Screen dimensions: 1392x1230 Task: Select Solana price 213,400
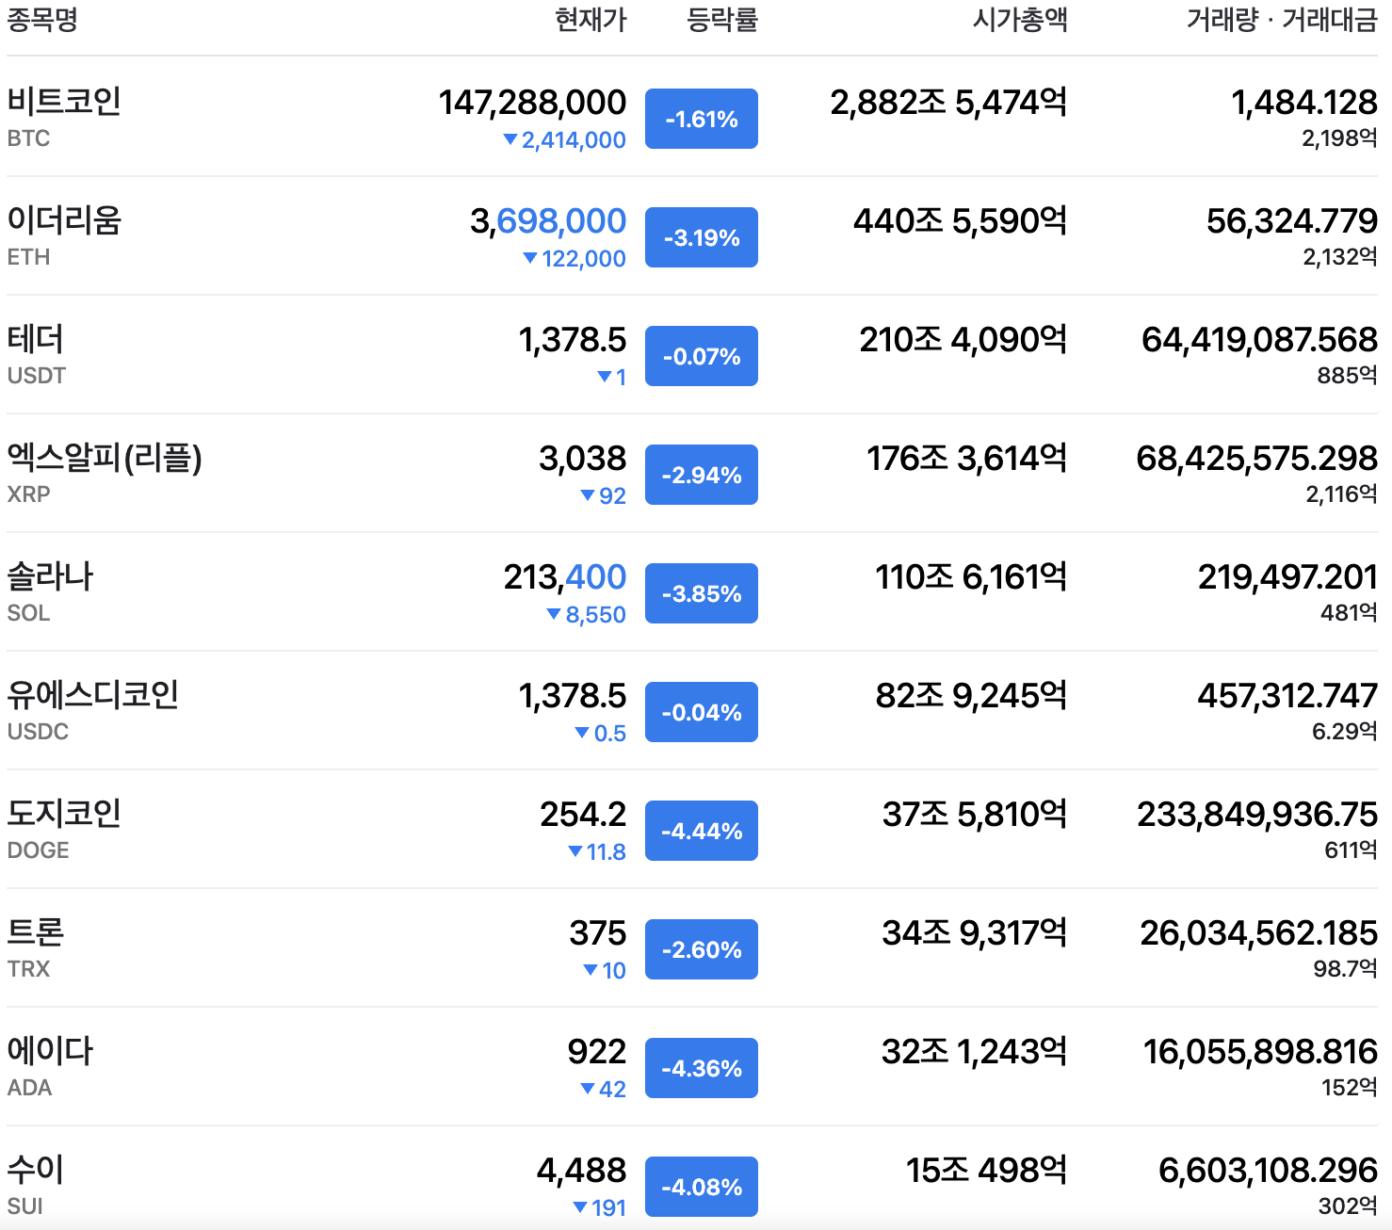pyautogui.click(x=565, y=576)
